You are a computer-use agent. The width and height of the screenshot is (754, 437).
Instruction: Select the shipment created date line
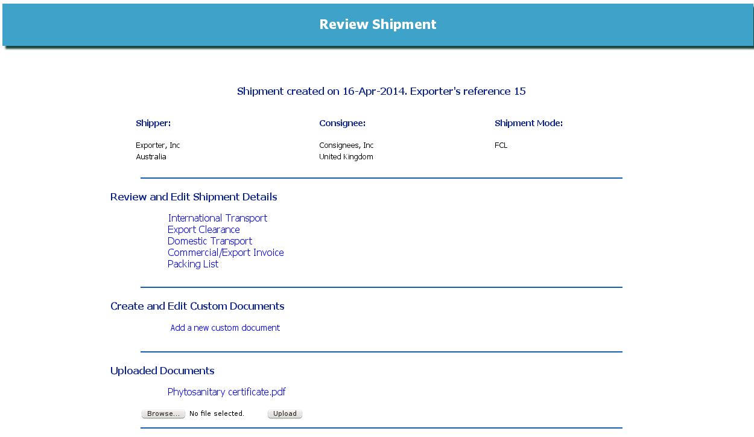coord(381,91)
